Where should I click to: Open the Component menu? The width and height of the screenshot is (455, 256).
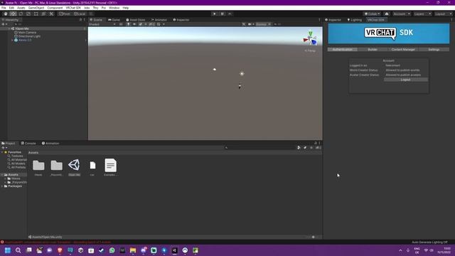(x=55, y=8)
